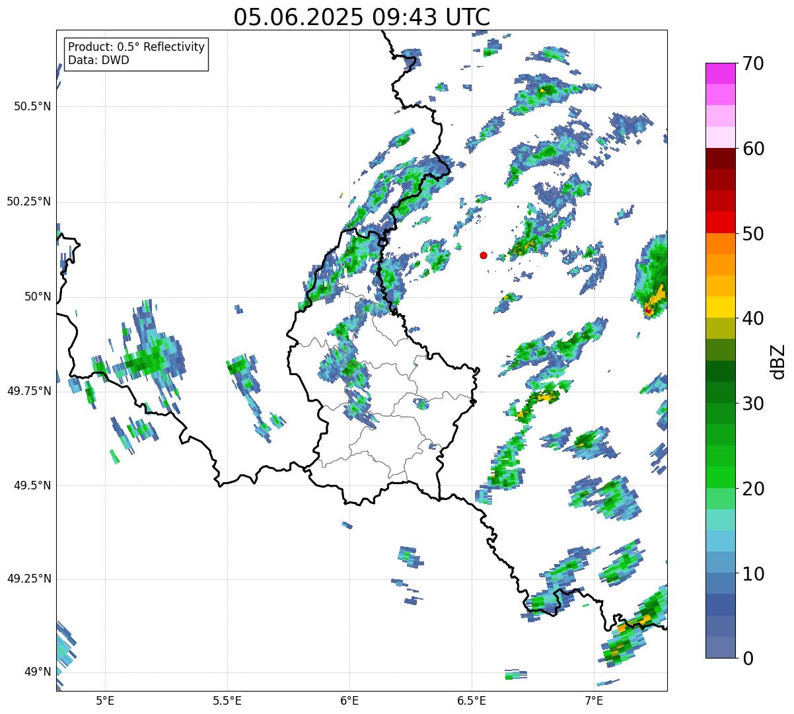The height and width of the screenshot is (714, 794).
Task: Click the 'dBZ' colorbar label
Action: tap(778, 361)
